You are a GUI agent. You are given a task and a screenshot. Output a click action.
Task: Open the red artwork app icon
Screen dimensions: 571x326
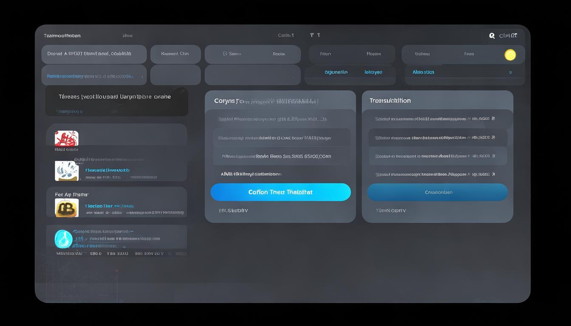point(67,139)
